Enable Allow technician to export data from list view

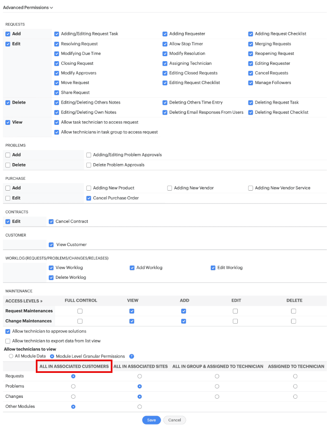coord(8,341)
